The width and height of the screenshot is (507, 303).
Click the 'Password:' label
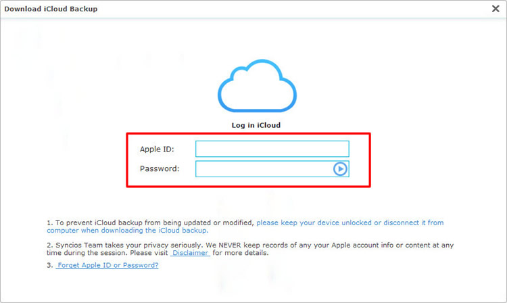pos(160,169)
